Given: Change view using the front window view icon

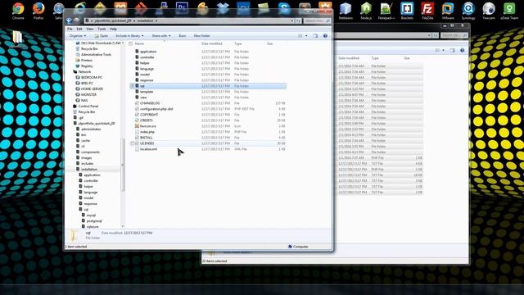Looking at the screenshot, I should [300, 36].
